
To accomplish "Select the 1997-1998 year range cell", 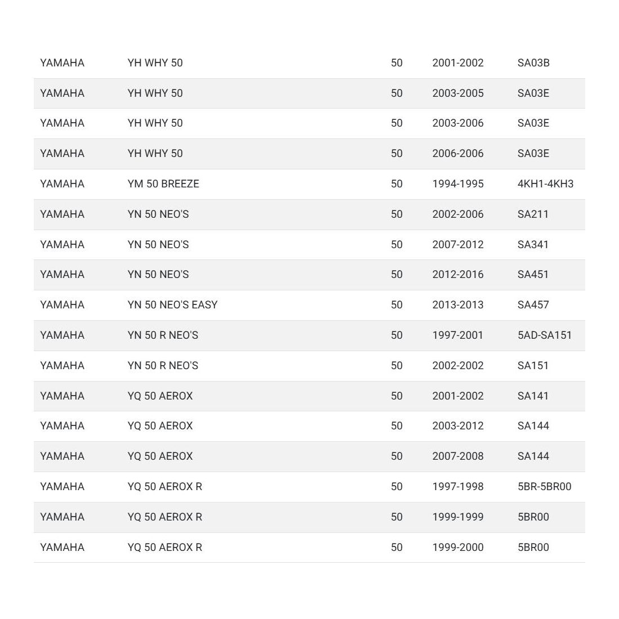I will [457, 487].
